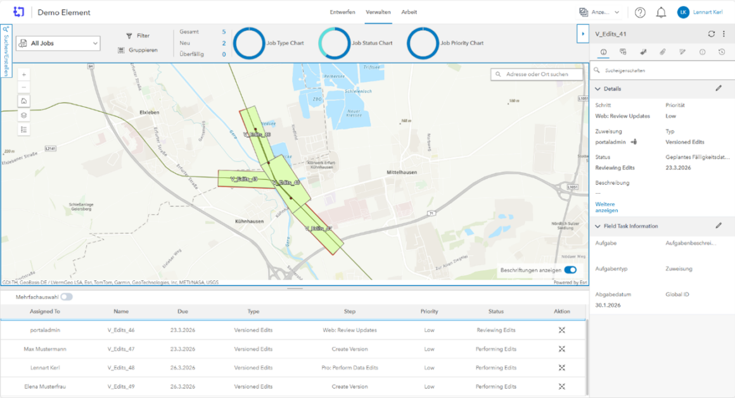
Task: Switch to the Verwalten tab
Action: tap(378, 12)
